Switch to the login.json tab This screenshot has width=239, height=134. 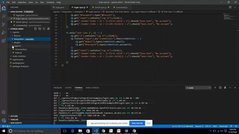(59, 7)
